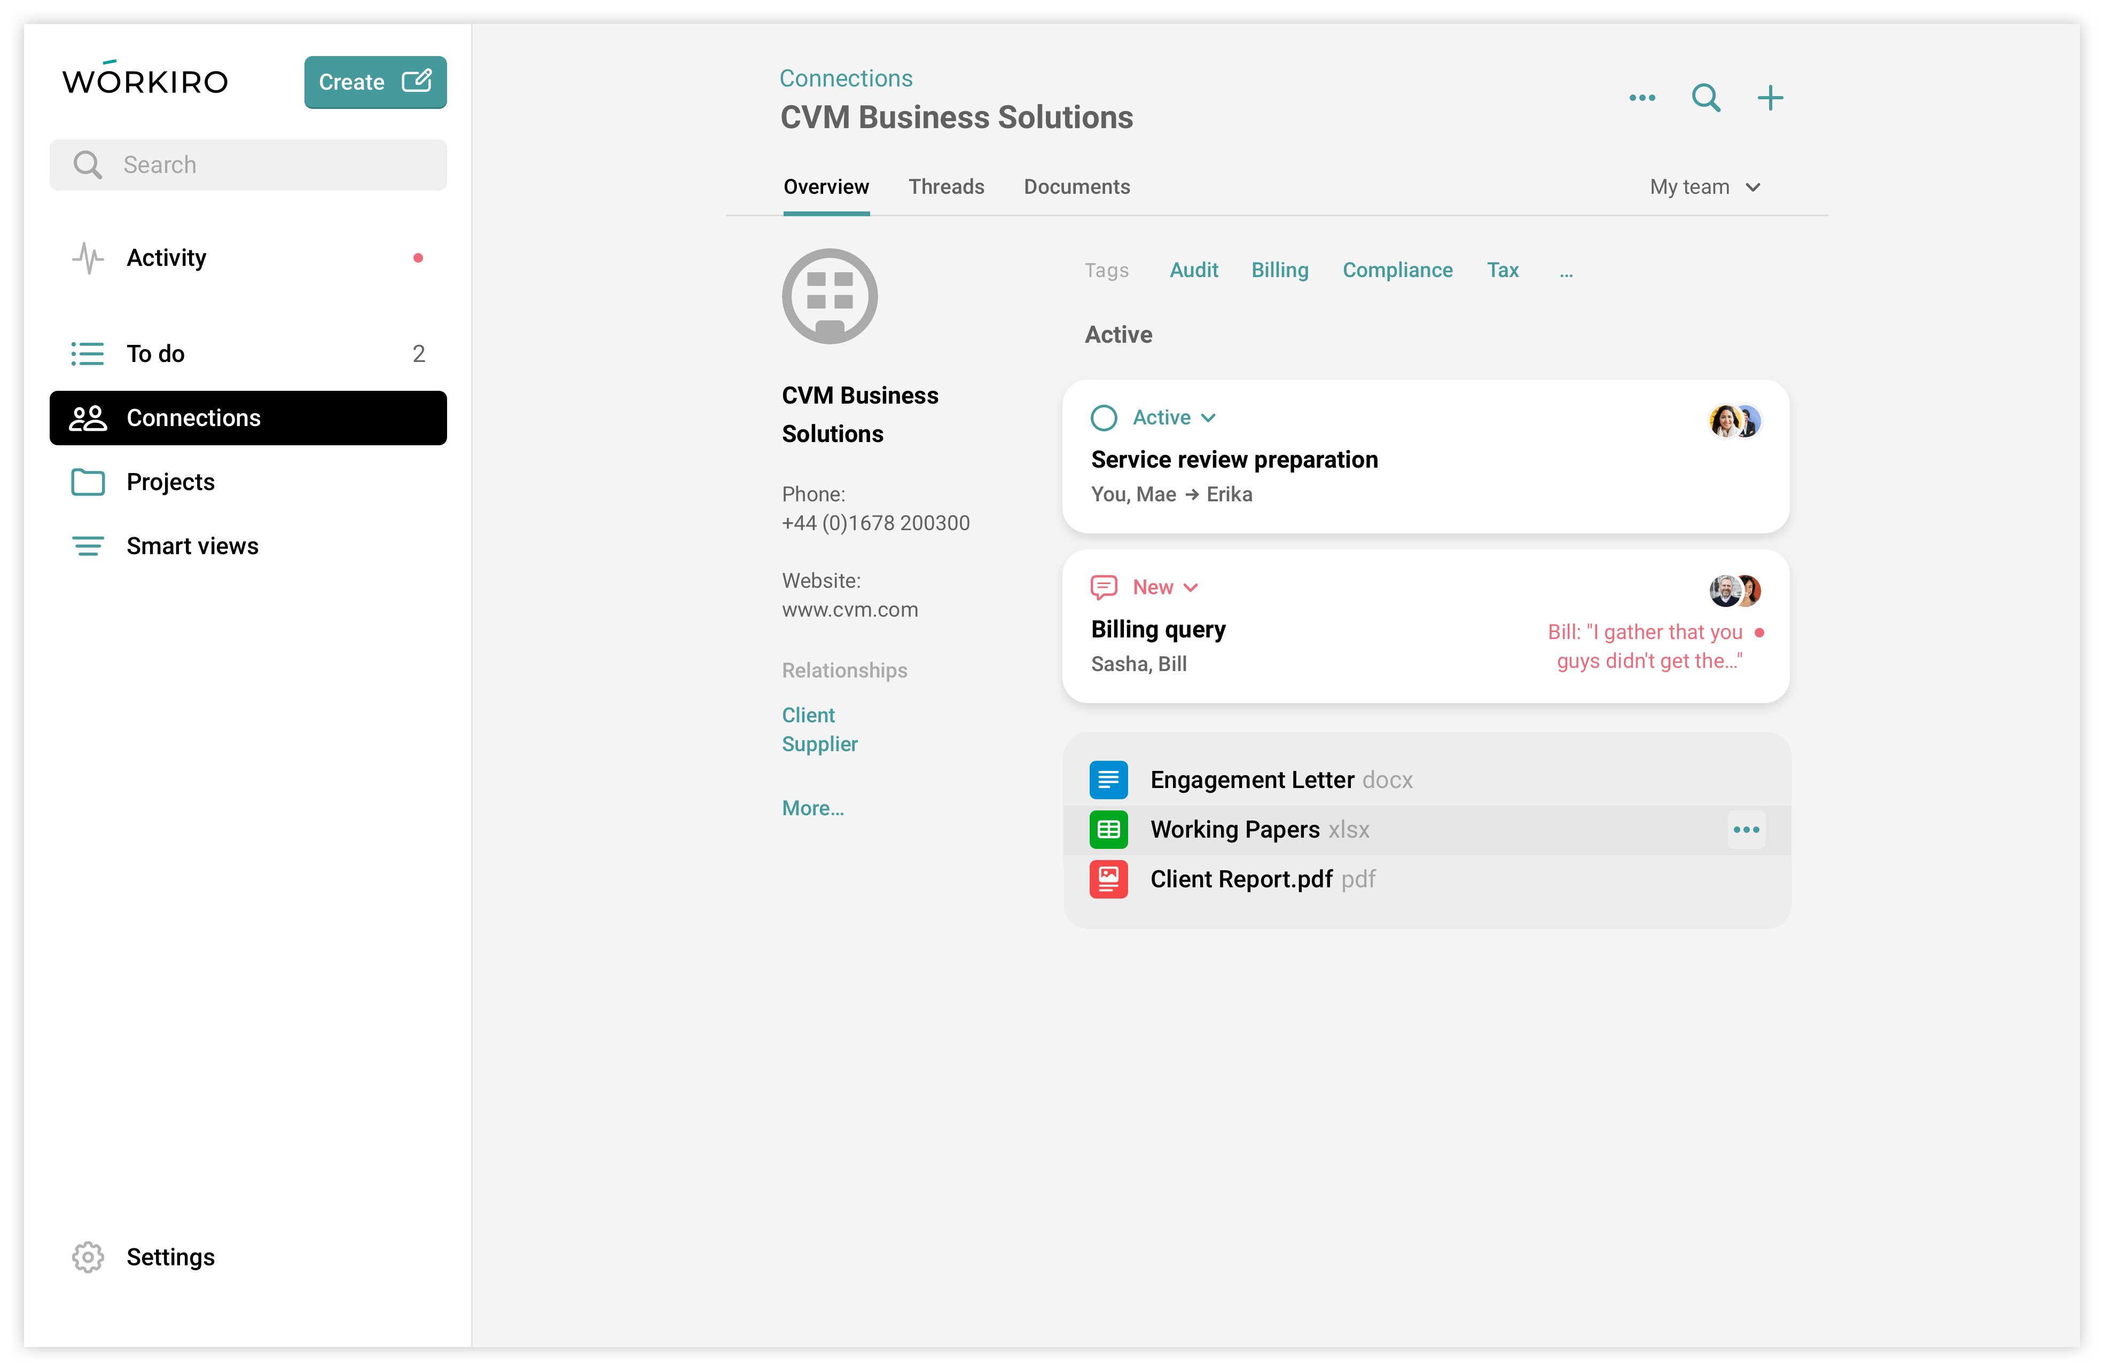The image size is (2104, 1371).
Task: Switch to the Threads tab
Action: [x=946, y=186]
